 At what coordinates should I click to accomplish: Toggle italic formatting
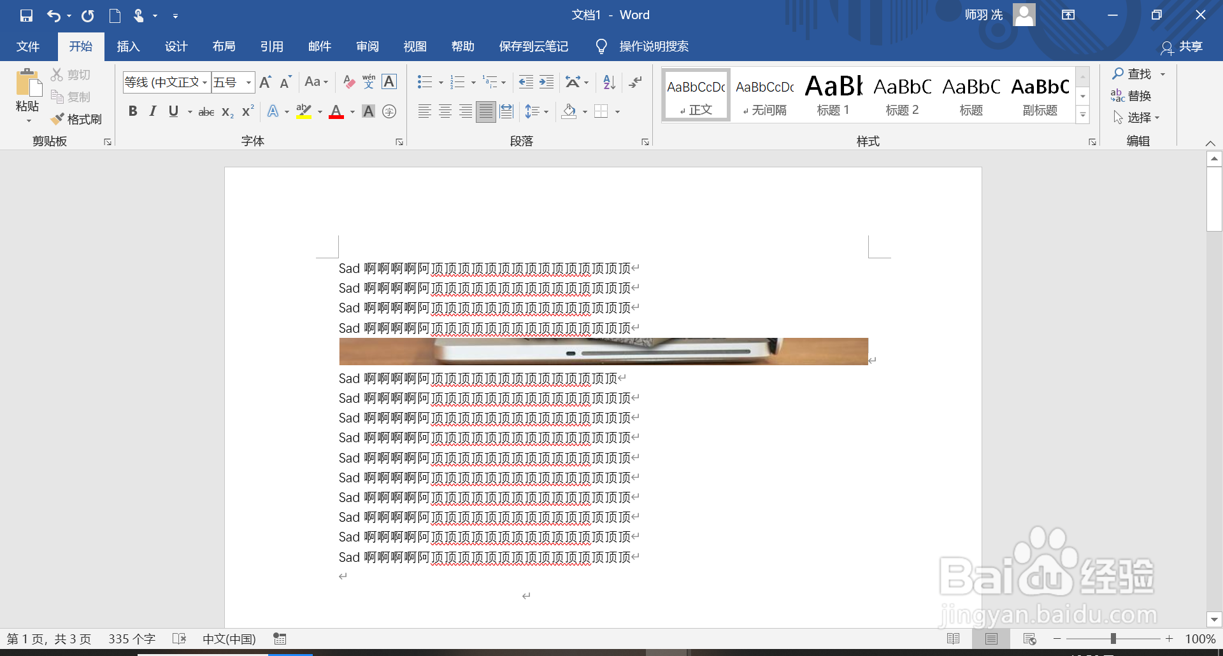point(153,111)
